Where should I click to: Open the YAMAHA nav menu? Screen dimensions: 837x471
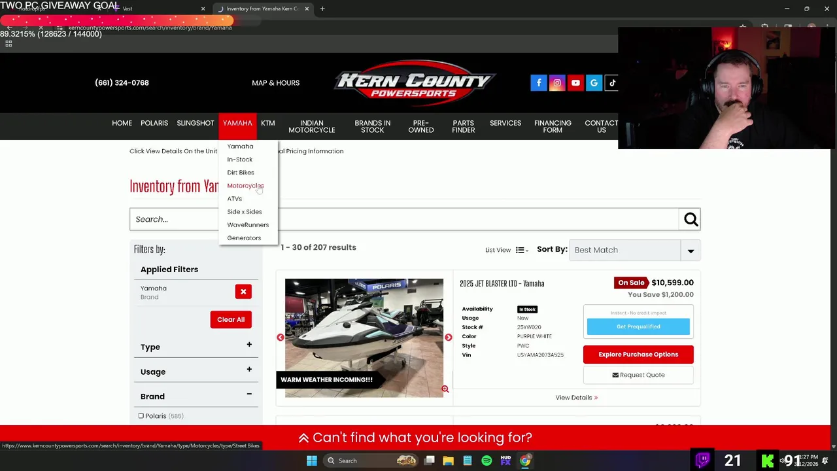click(x=237, y=123)
